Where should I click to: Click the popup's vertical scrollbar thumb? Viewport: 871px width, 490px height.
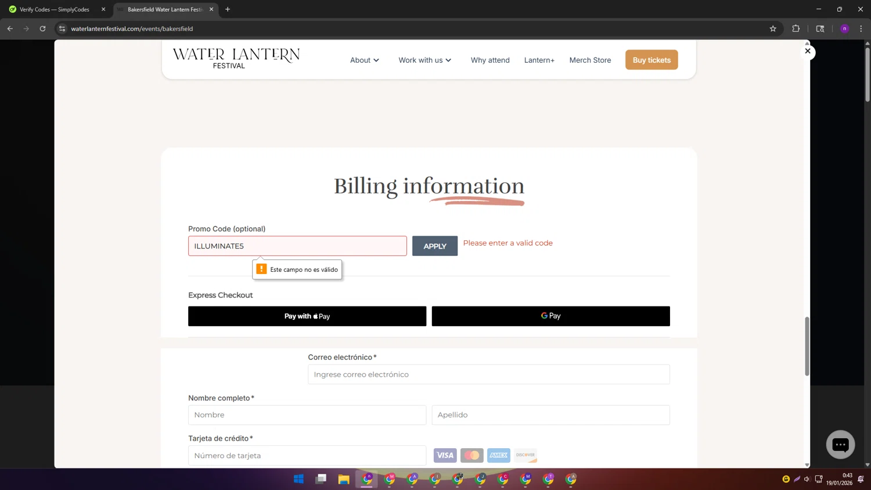[807, 347]
